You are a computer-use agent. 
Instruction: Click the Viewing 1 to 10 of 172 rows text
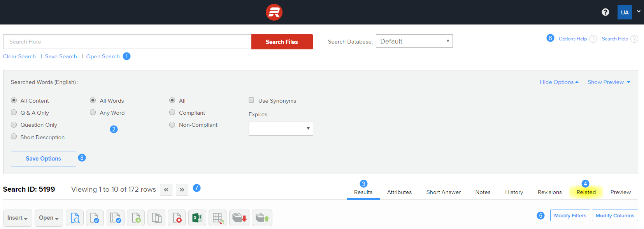pos(113,189)
